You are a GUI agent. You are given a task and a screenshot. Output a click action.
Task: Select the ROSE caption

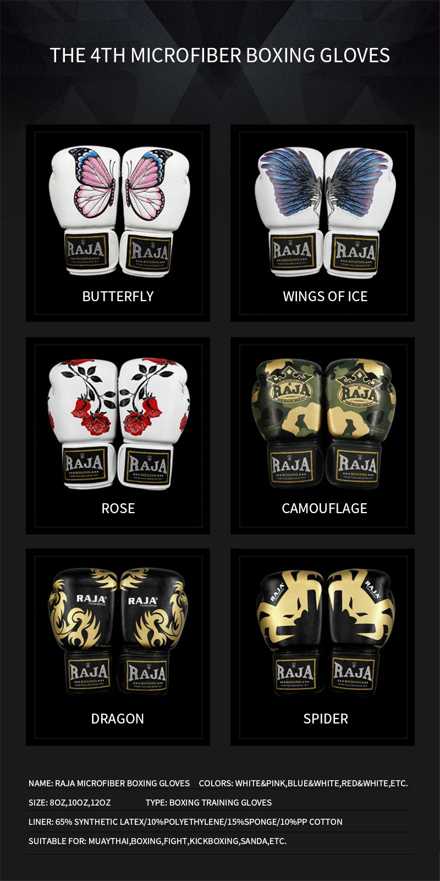(118, 508)
